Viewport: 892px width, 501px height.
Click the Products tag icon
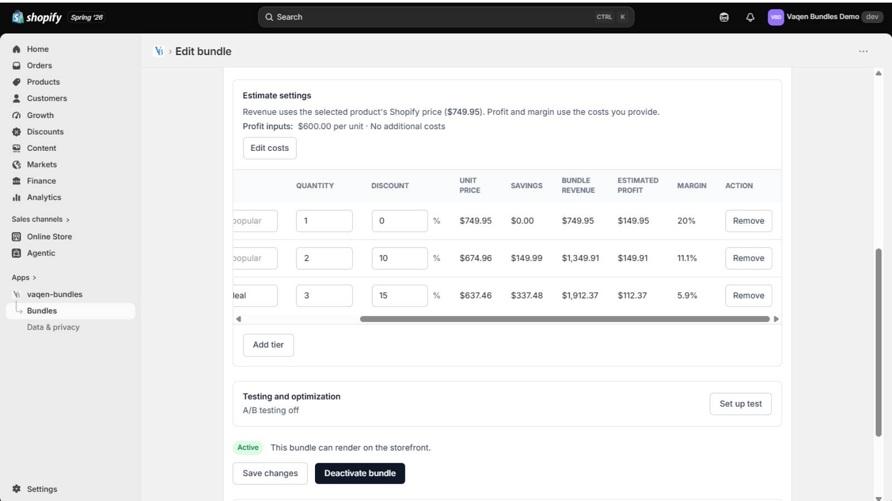click(x=17, y=82)
